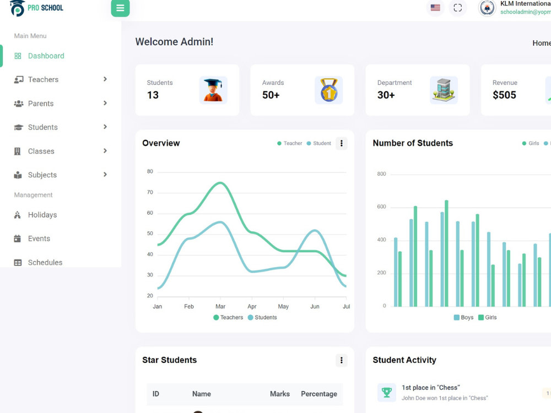Viewport: 551px width, 413px height.
Task: Expand the Parents submenu chevron
Action: [105, 104]
